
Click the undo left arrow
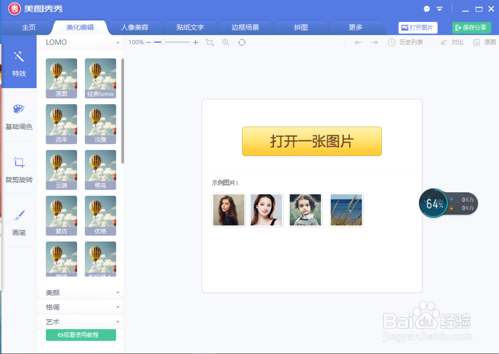pyautogui.click(x=358, y=42)
